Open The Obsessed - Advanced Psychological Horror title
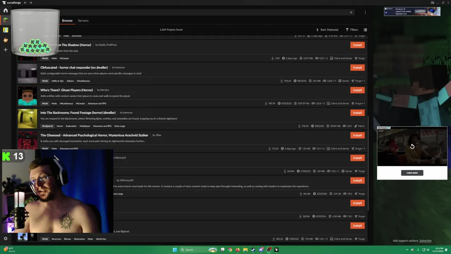The height and width of the screenshot is (254, 451). pyautogui.click(x=94, y=135)
